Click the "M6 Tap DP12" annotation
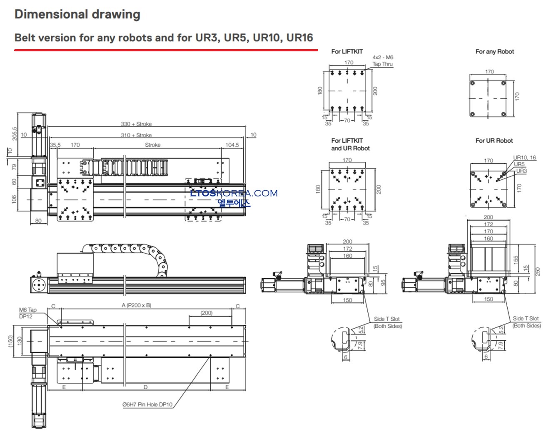Viewport: 551px width, 445px height. tap(27, 313)
